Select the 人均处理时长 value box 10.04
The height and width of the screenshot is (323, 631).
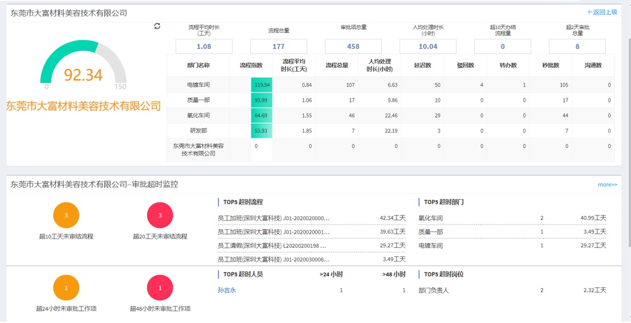(428, 47)
